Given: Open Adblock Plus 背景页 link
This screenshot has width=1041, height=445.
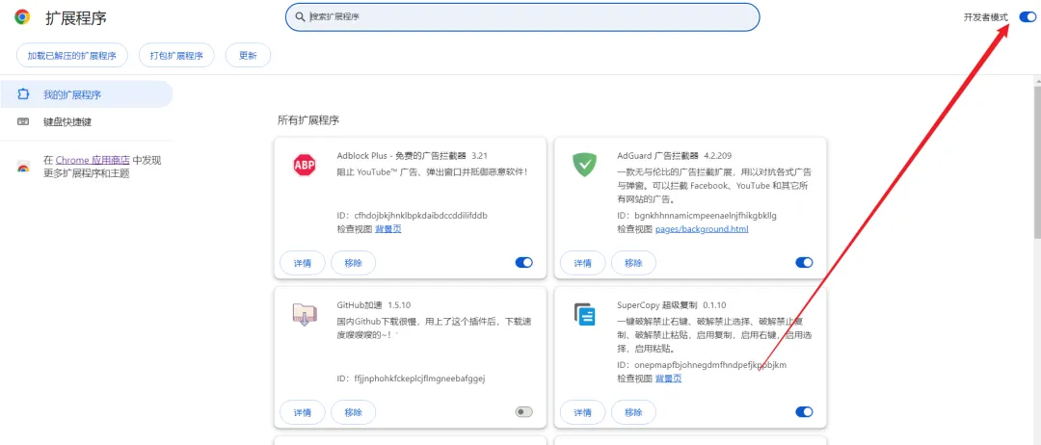Looking at the screenshot, I should point(388,229).
